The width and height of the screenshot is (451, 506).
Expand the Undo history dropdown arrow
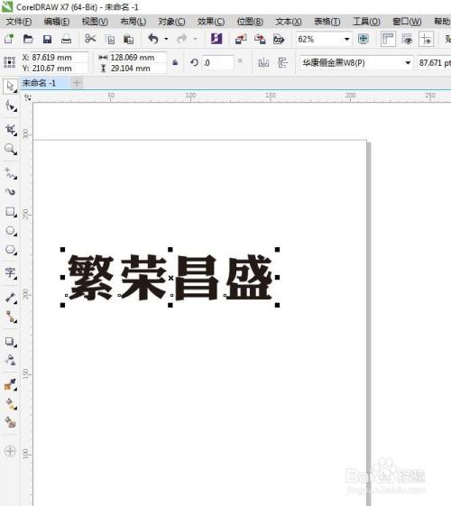pos(167,39)
